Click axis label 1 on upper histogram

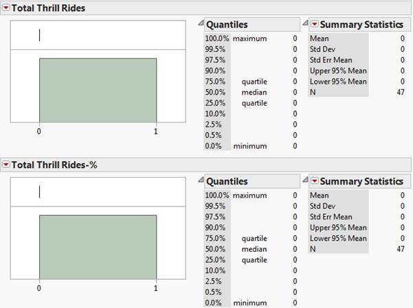(156, 132)
